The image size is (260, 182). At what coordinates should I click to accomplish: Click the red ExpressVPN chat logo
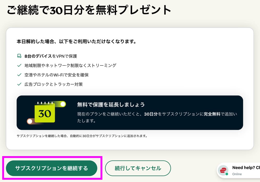tap(223, 170)
